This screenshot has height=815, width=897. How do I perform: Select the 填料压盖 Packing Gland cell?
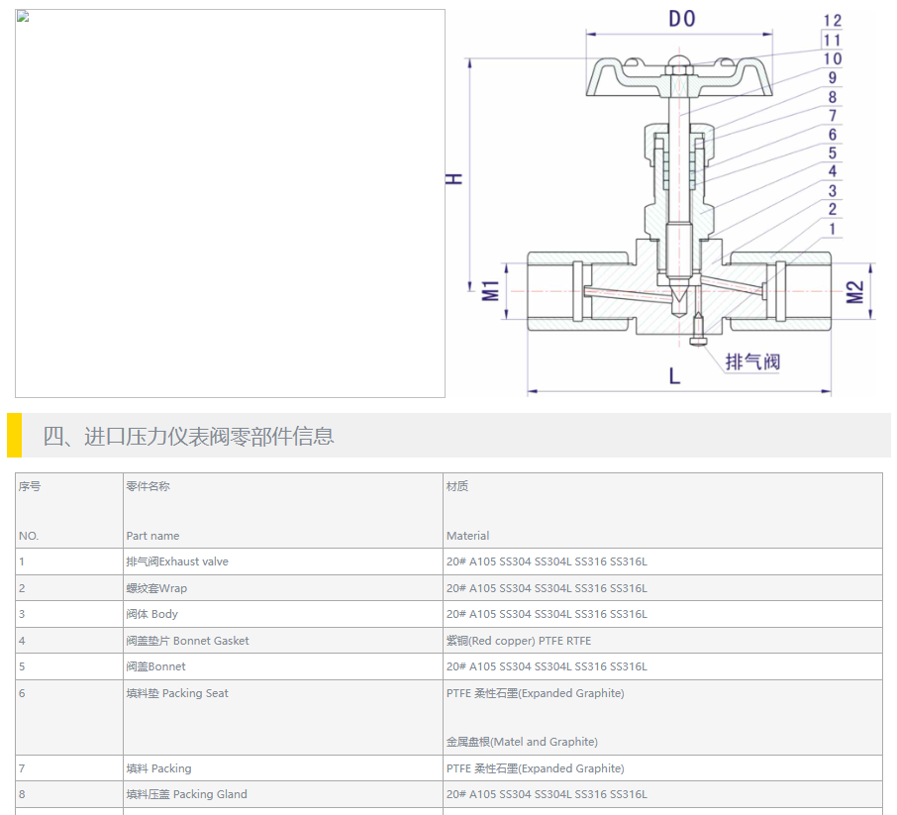(186, 794)
